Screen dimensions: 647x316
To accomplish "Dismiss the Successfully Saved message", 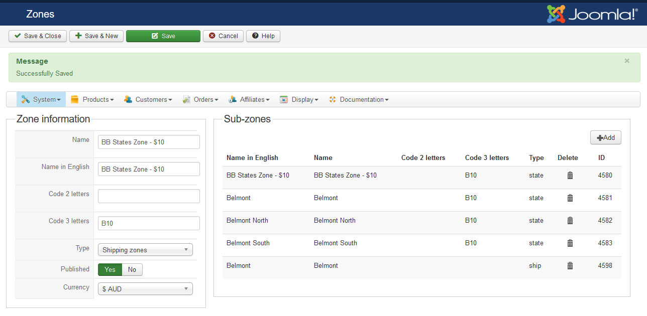I will pos(626,61).
